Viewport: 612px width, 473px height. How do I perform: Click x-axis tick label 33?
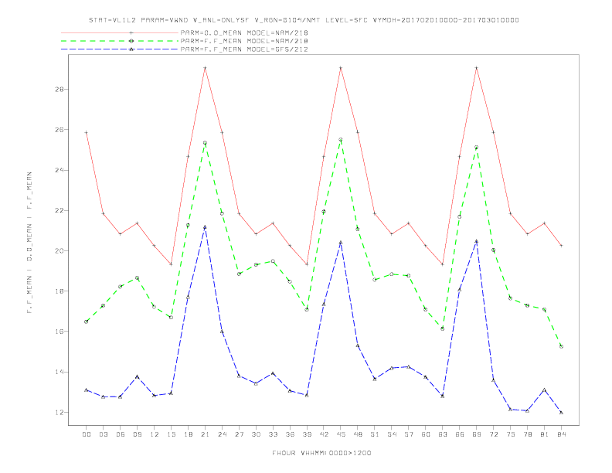(x=273, y=434)
